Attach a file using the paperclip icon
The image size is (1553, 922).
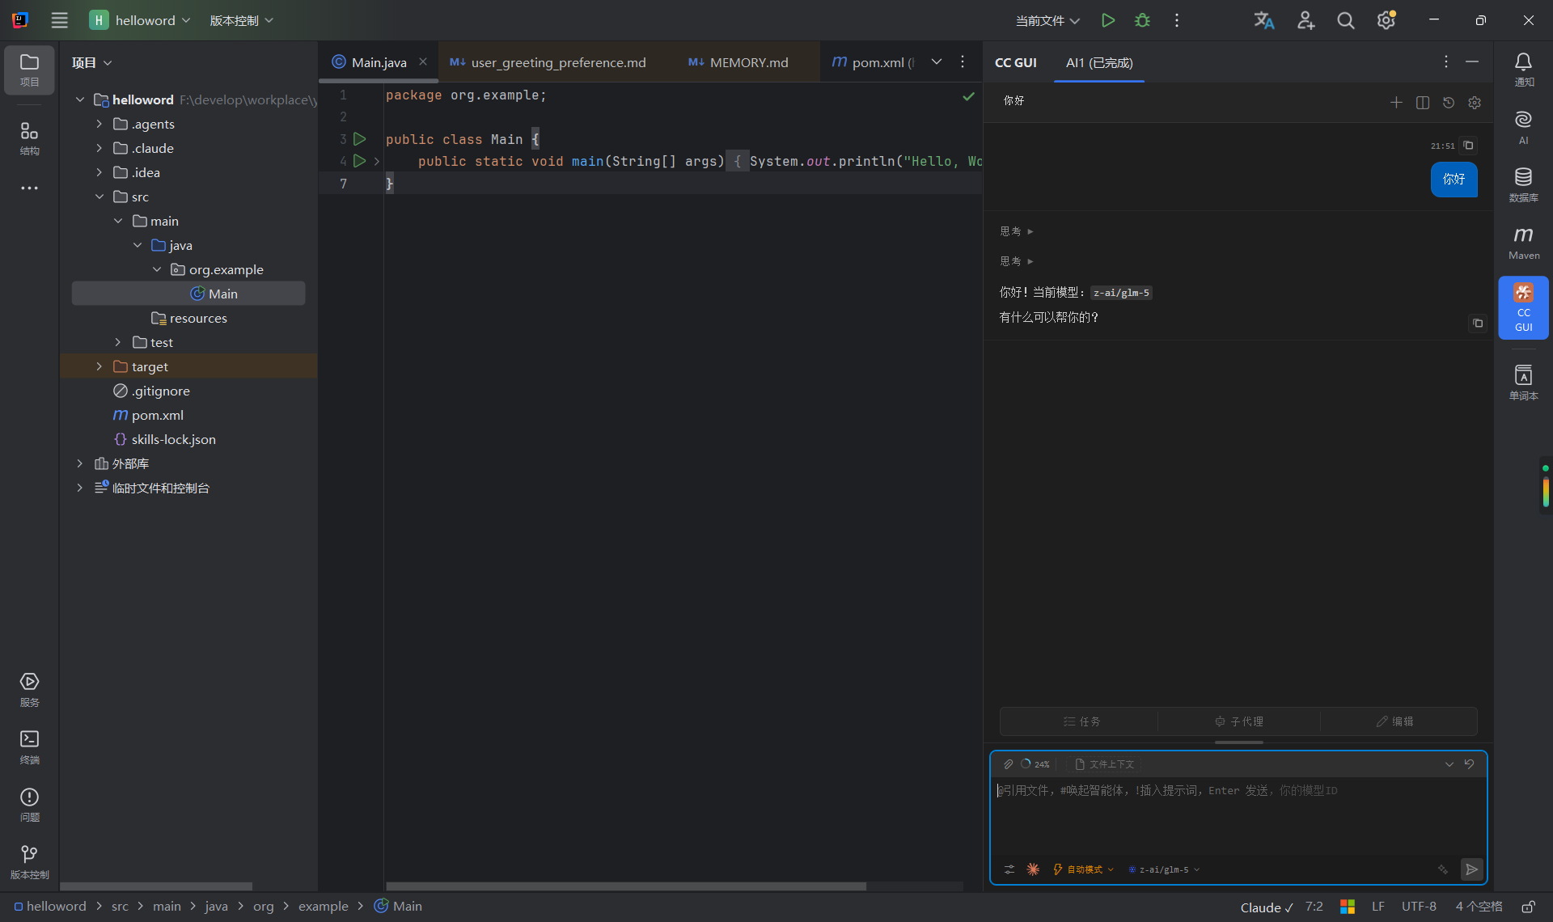pos(1008,763)
